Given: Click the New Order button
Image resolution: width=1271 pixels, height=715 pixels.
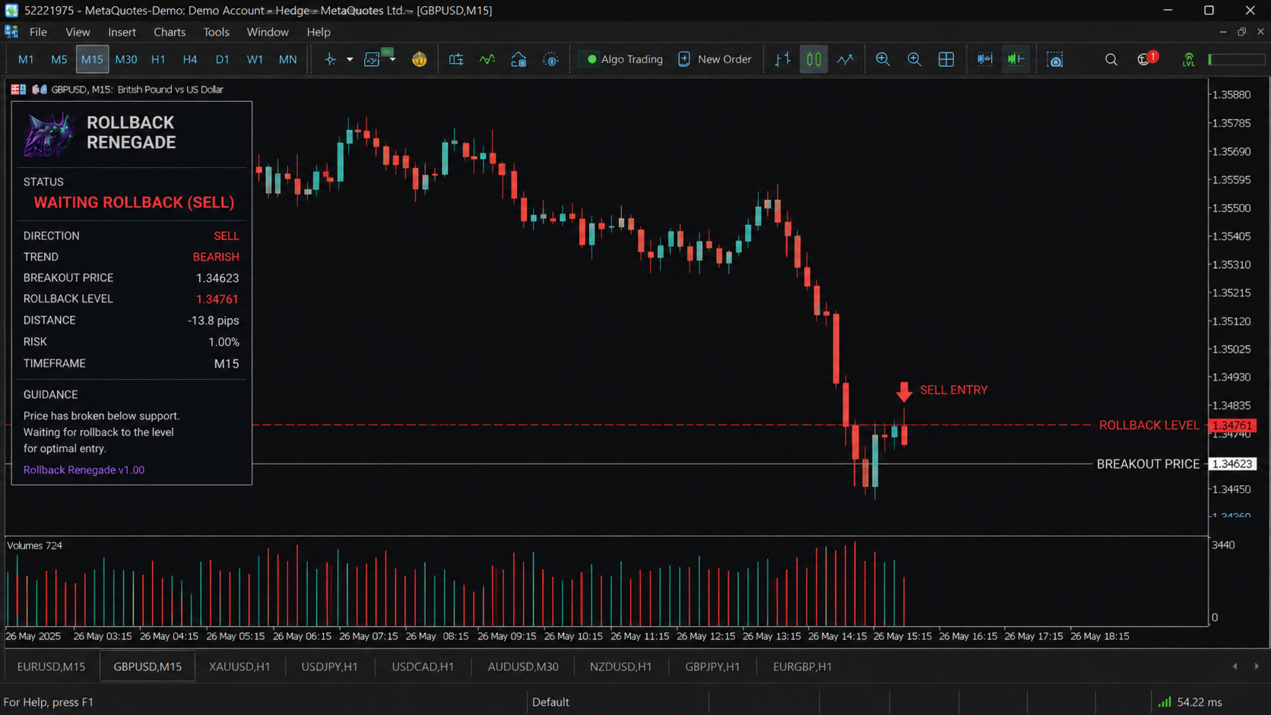Looking at the screenshot, I should click(714, 59).
